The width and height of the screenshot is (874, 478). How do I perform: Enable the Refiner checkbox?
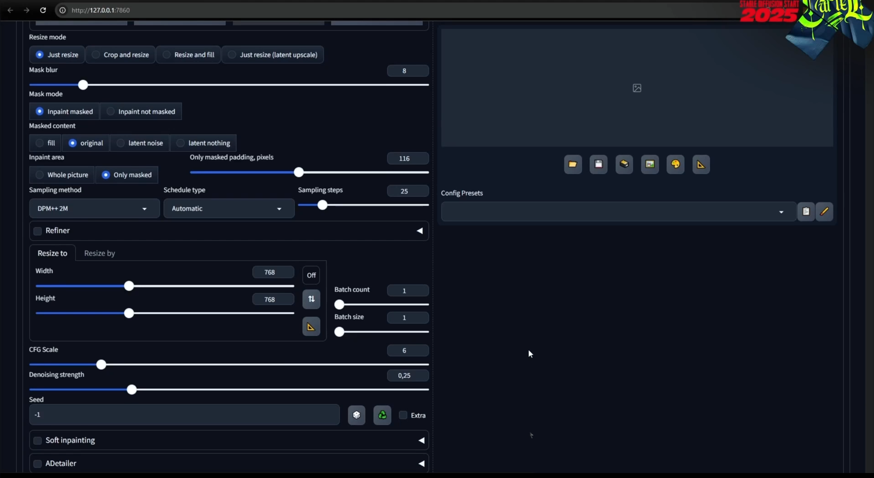click(x=38, y=231)
